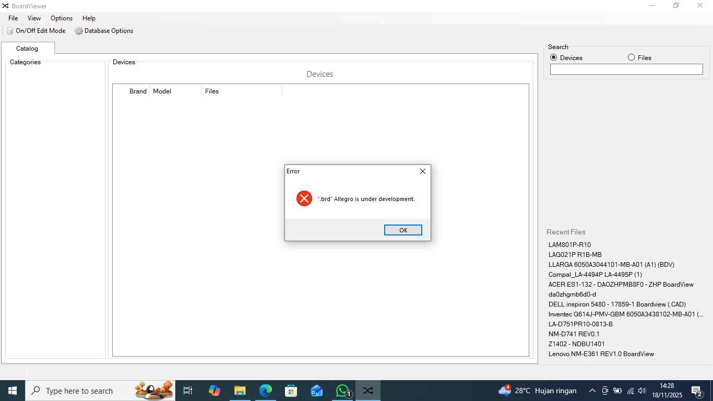713x401 pixels.
Task: Click the BoardViewer taskbar icon
Action: (x=368, y=391)
